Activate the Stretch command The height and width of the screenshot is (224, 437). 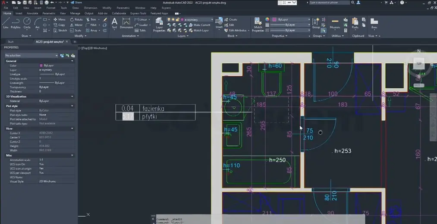coord(60,30)
